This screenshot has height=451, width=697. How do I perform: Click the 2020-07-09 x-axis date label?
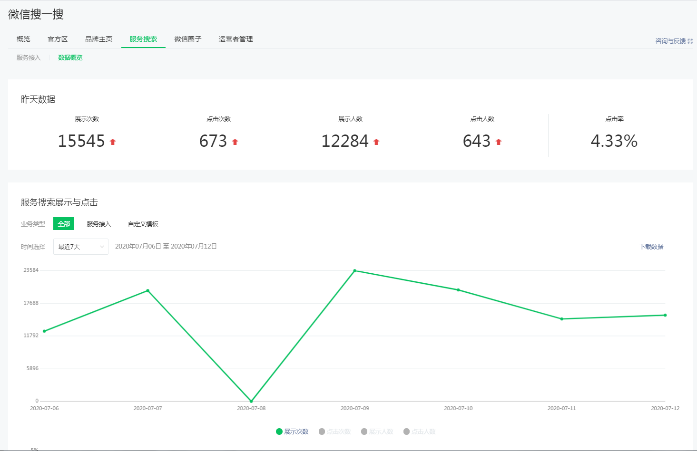click(355, 408)
